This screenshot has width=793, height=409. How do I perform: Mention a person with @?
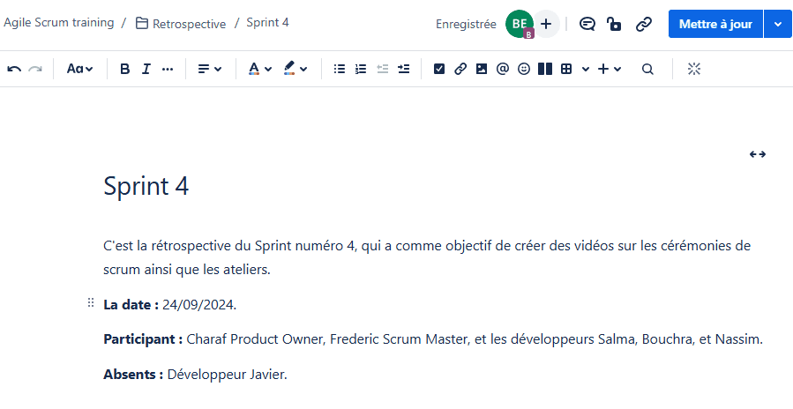(x=502, y=70)
